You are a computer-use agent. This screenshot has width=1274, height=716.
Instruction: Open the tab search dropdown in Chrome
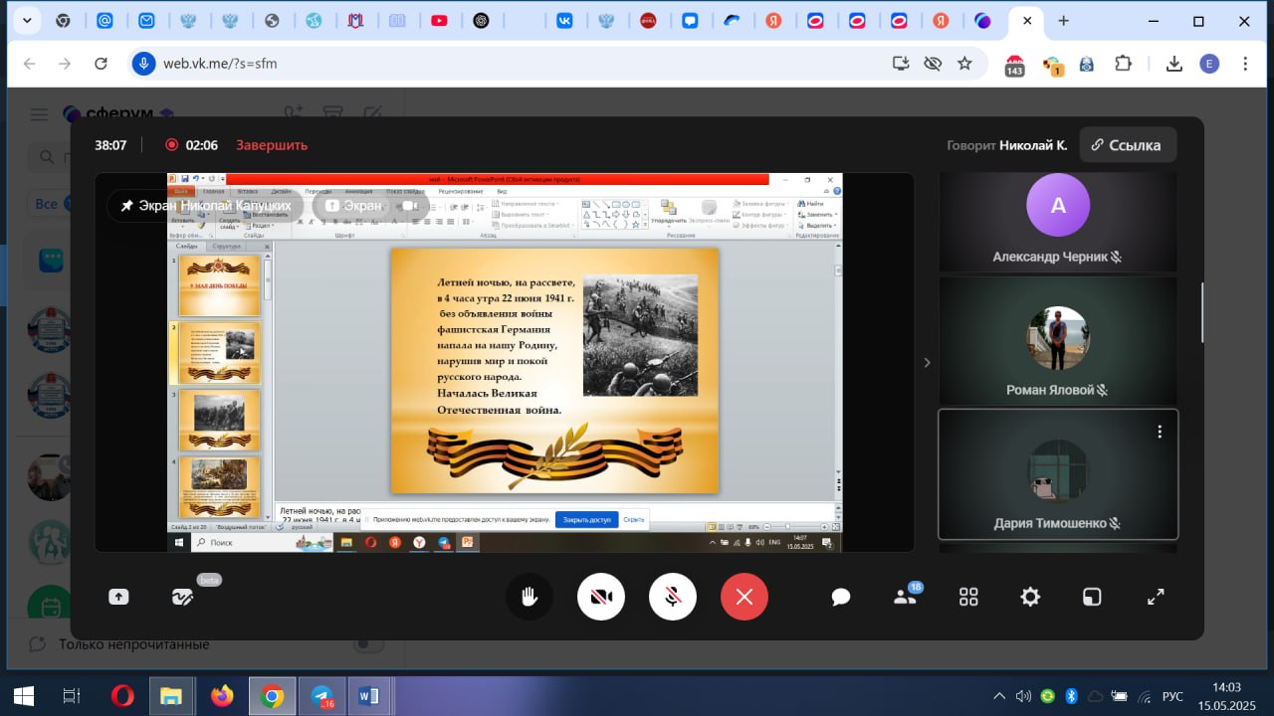26,21
